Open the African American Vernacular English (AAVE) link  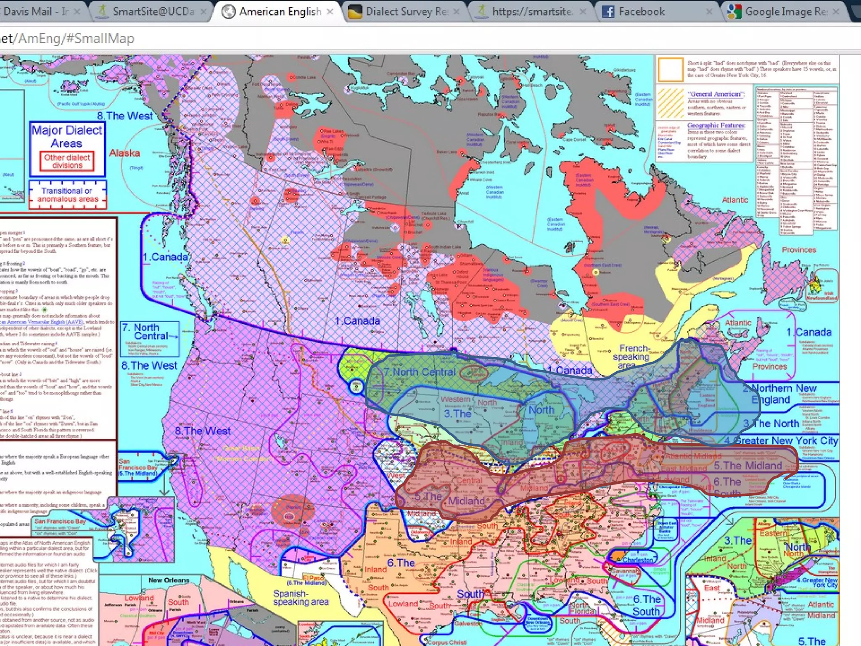tap(42, 322)
